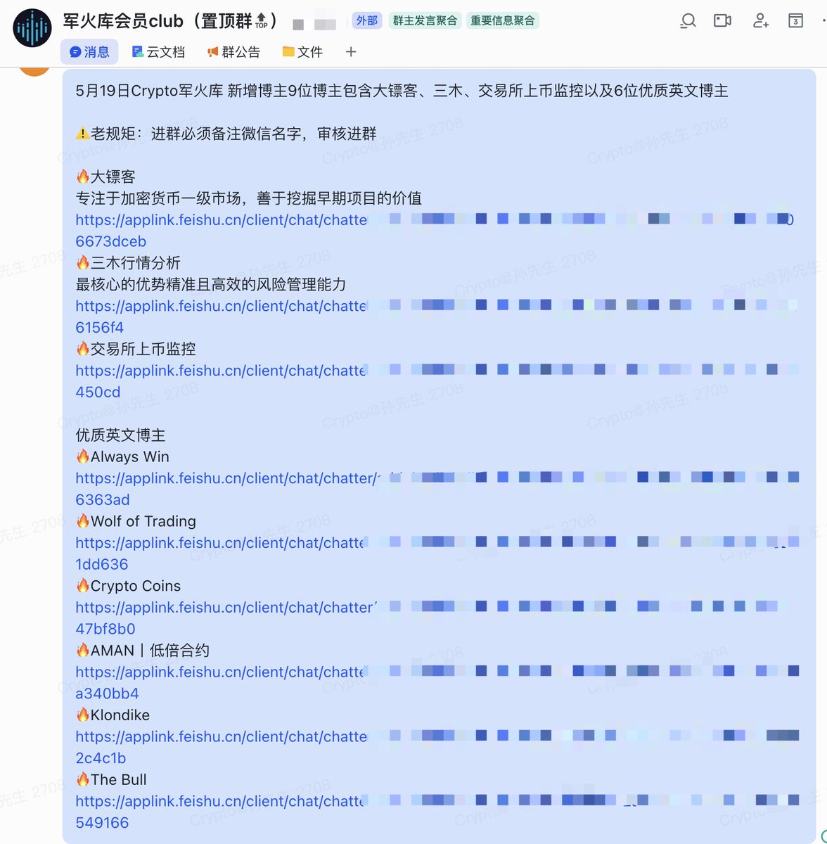Click the 5月19日Crypto军火库 announcement line
This screenshot has width=827, height=844.
click(402, 91)
